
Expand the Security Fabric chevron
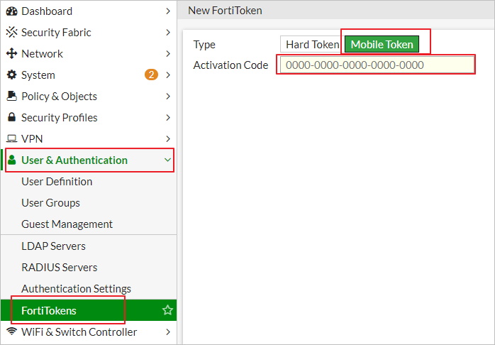pos(168,33)
